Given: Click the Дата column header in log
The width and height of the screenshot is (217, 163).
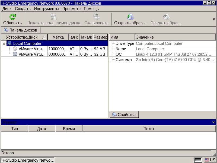Looking at the screenshot, I should [42, 128].
